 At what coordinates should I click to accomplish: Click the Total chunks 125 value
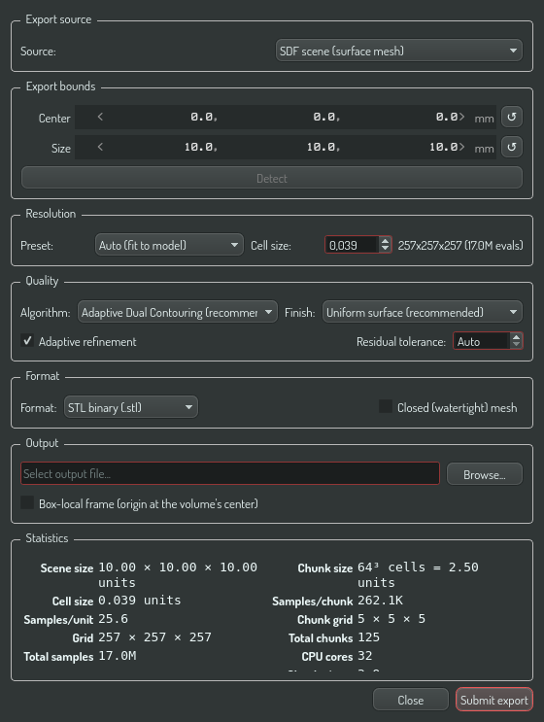368,637
